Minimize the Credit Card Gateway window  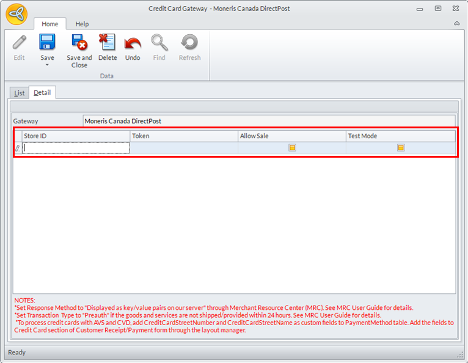point(420,9)
